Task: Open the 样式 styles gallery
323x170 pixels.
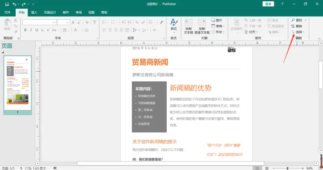Action: 174,26
